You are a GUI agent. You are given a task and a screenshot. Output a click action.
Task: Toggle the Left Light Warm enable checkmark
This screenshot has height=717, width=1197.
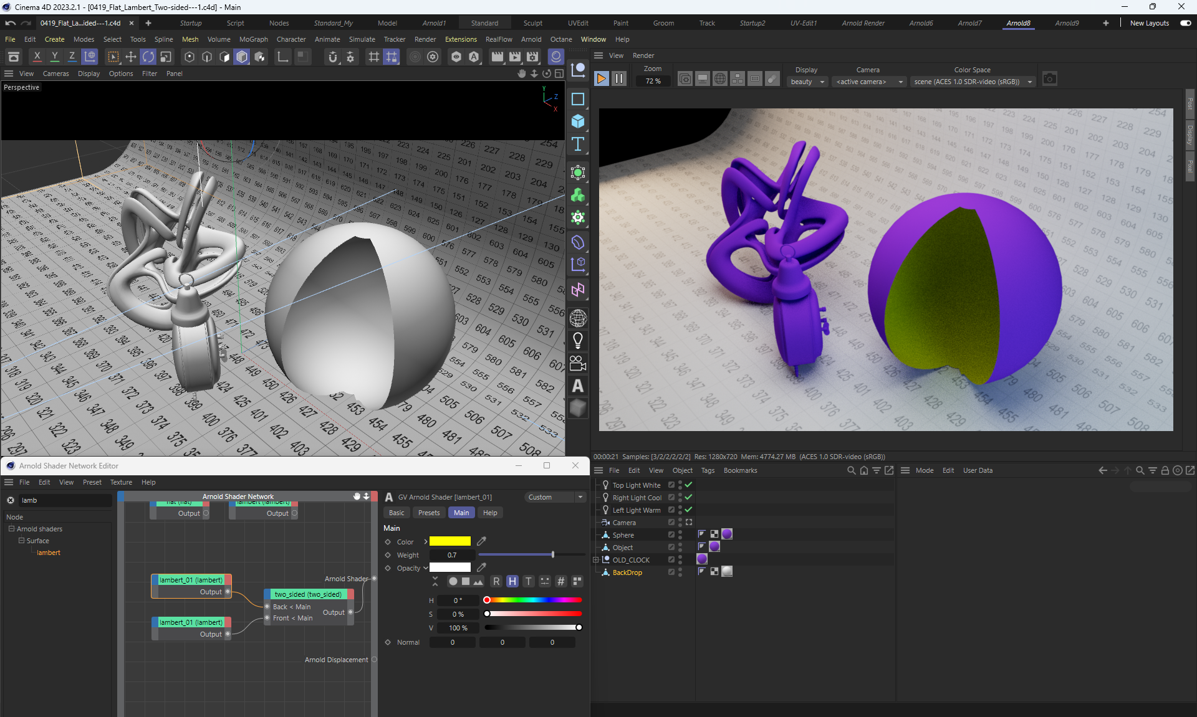(688, 510)
